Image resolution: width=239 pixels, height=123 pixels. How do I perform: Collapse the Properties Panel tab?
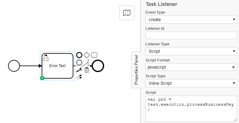pos(136,70)
